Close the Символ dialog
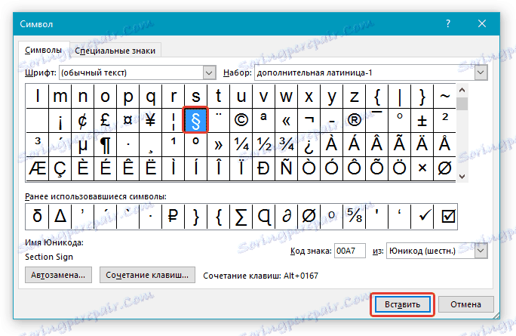The width and height of the screenshot is (516, 336). (x=482, y=23)
